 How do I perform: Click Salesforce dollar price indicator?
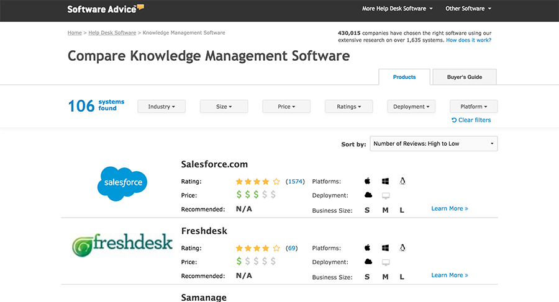[x=256, y=195]
